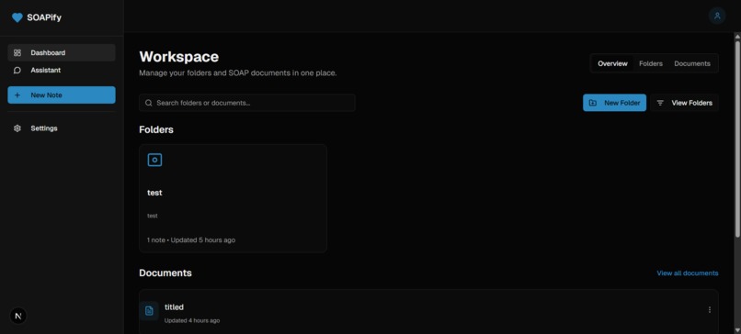Click the page vertical scrollbar thumb
The image size is (741, 334).
737,139
